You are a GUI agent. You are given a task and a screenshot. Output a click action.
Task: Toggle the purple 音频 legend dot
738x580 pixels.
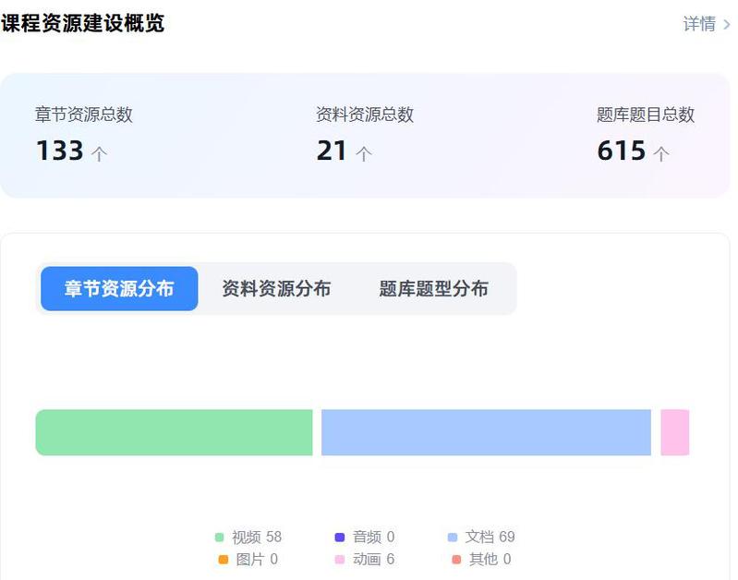click(x=340, y=538)
